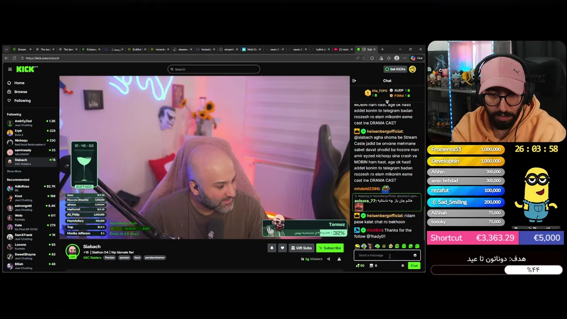This screenshot has width=567, height=319.
Task: Click the KICK logo
Action: pos(27,69)
